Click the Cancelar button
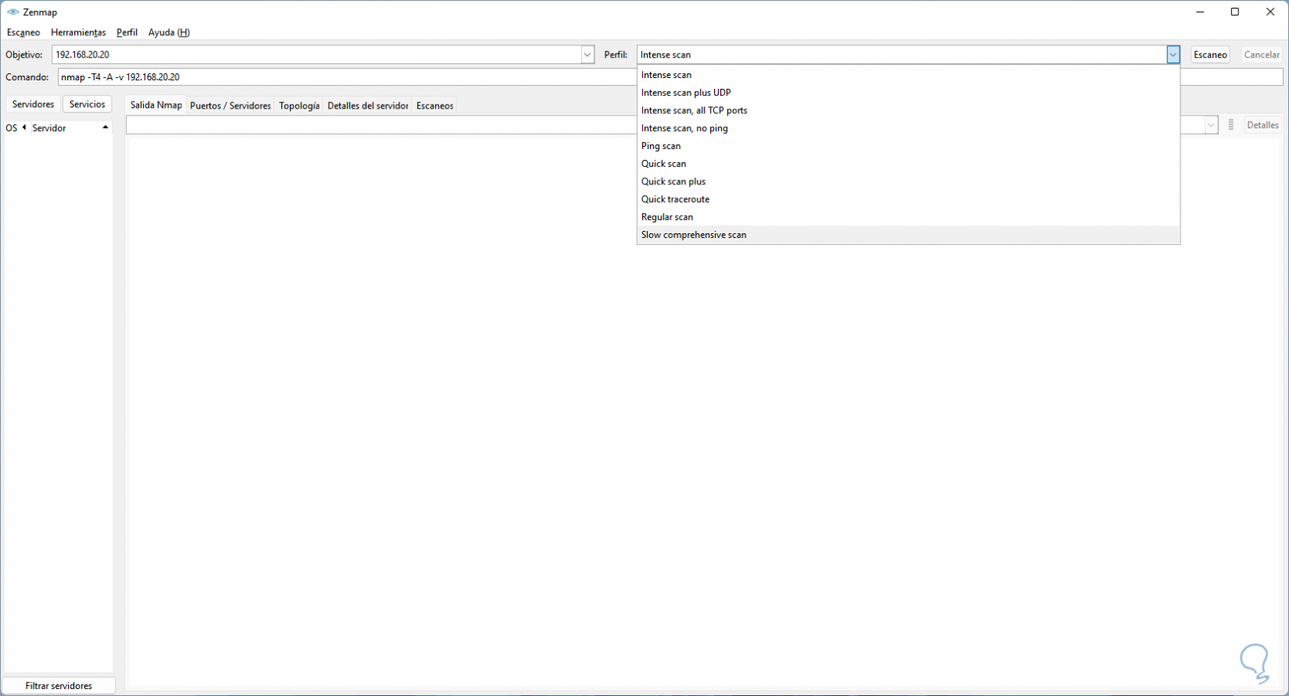The image size is (1289, 696). [1262, 55]
